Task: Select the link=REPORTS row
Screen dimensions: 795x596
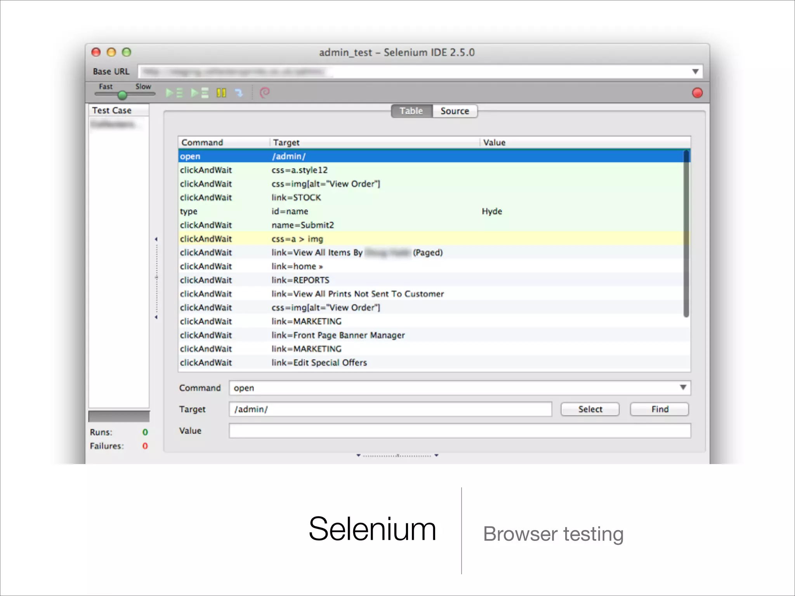Action: (x=431, y=280)
